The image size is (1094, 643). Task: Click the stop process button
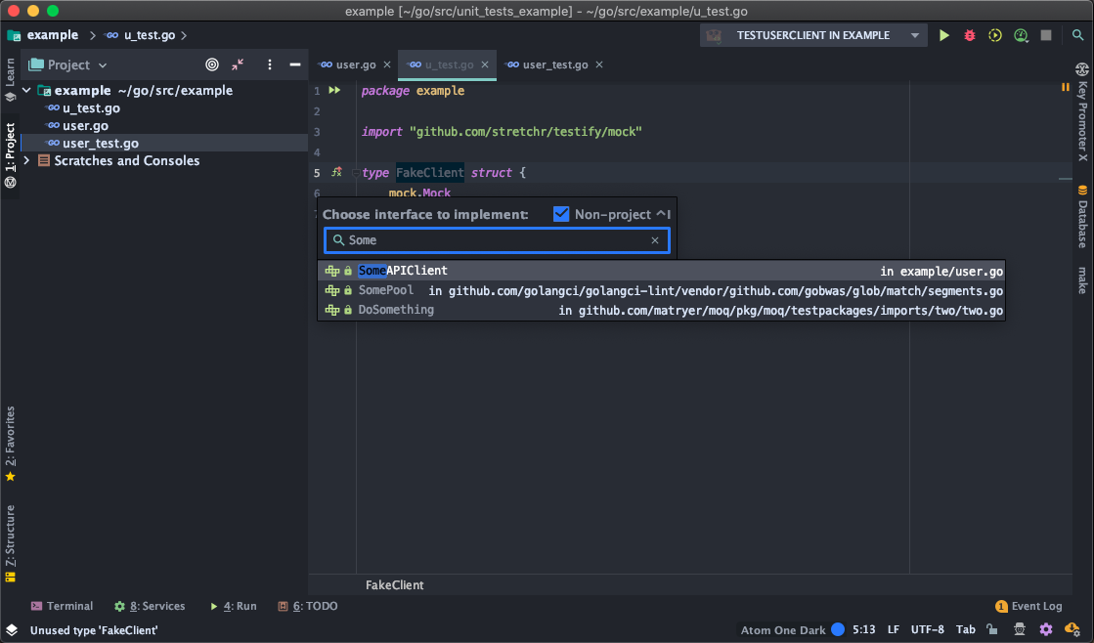1046,35
